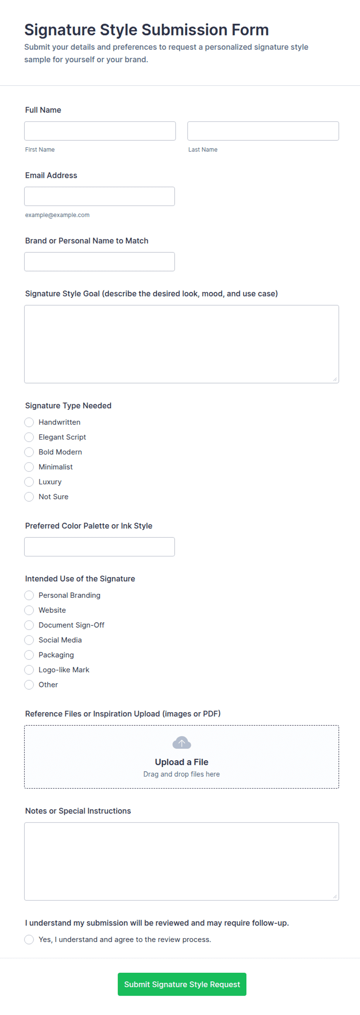360x1015 pixels.
Task: Select Personal Branding as intended use
Action: click(29, 596)
